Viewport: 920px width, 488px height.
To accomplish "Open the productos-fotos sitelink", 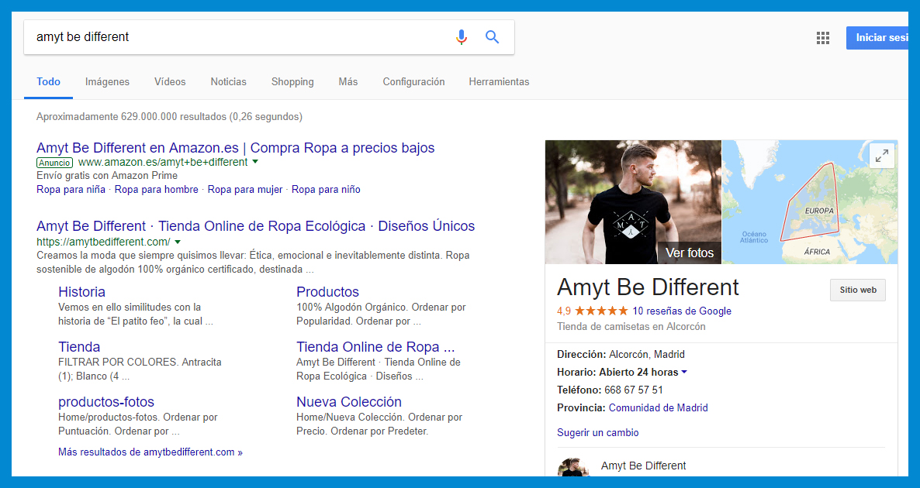I will coord(106,402).
